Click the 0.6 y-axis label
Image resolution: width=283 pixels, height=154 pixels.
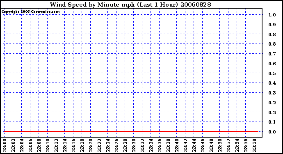pos(272,64)
